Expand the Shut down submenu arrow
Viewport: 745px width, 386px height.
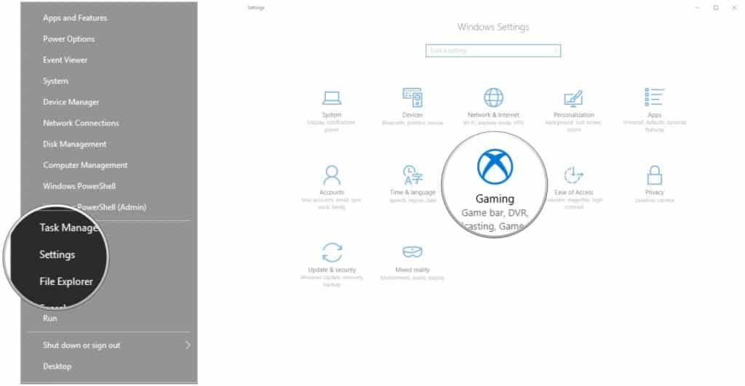point(188,345)
